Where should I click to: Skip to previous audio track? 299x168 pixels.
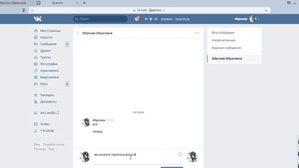[146, 19]
